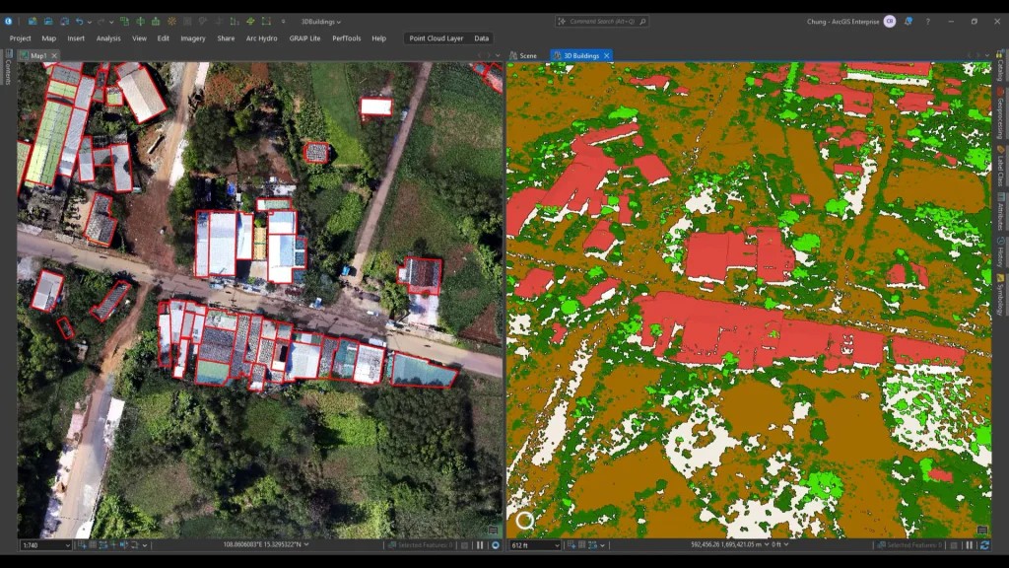Click in the Command Search box

pos(602,22)
